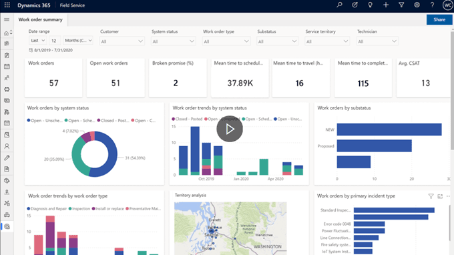Select the Proposed bar in the substatus chart

click(x=374, y=146)
